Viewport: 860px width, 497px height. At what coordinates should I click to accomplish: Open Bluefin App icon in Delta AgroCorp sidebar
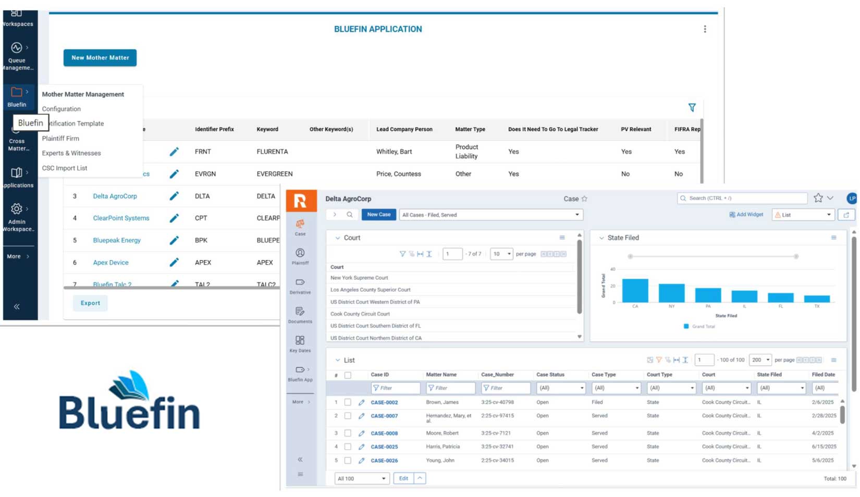(300, 370)
